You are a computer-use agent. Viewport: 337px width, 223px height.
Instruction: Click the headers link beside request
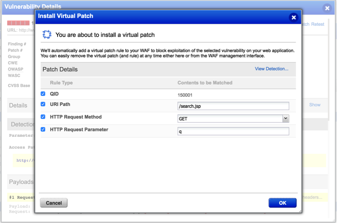tap(312, 197)
